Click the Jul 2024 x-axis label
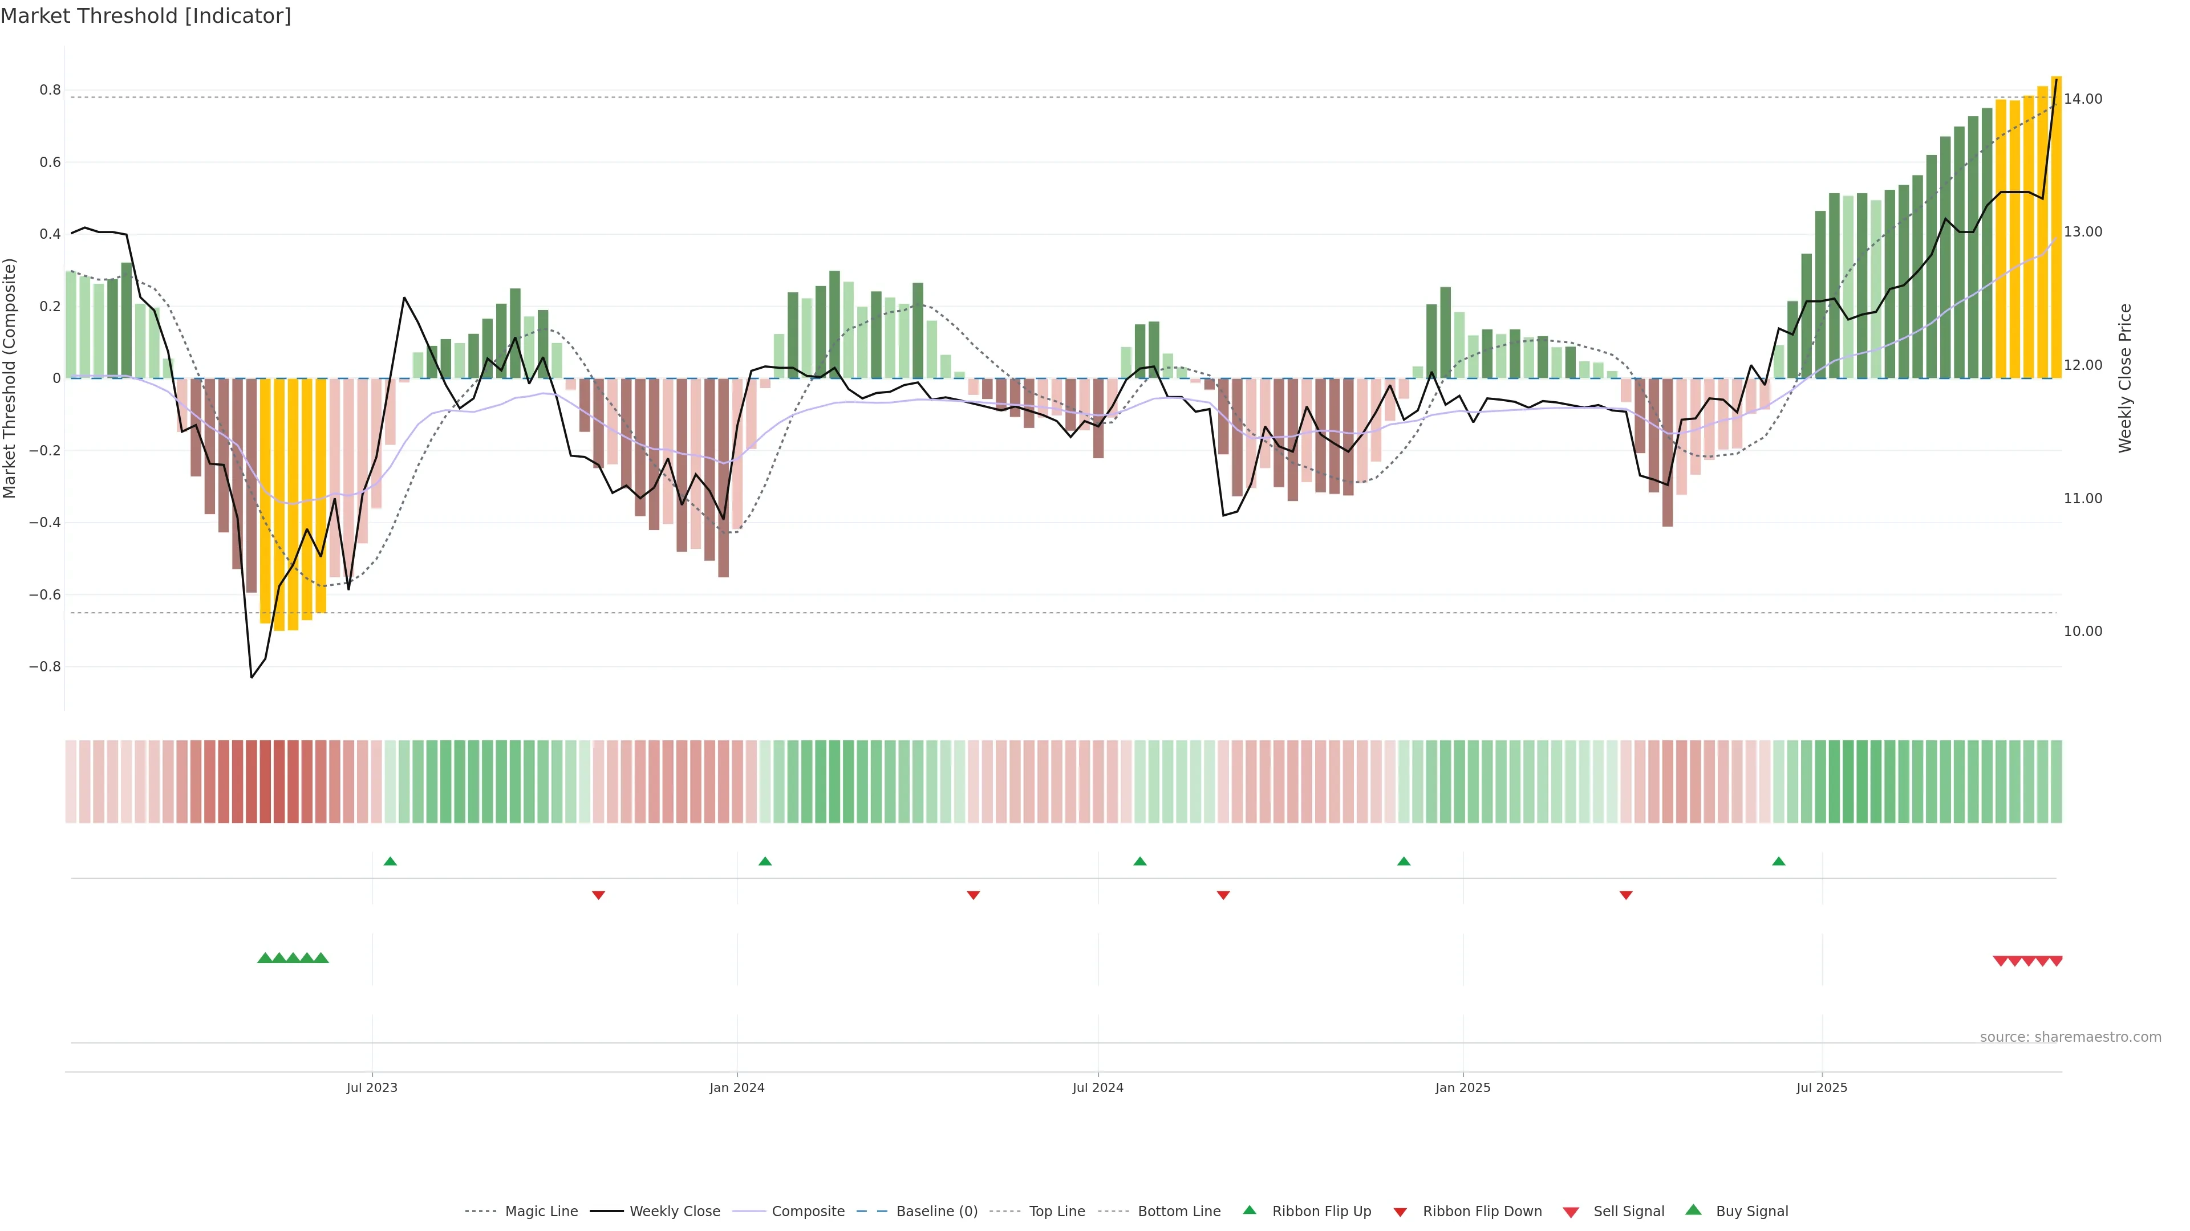 point(1097,1087)
